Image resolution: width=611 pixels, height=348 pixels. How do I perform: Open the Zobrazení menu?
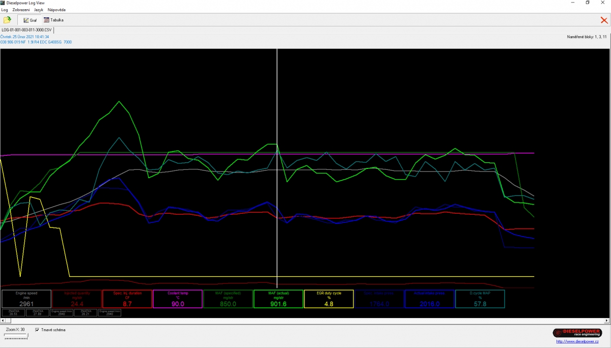(21, 10)
